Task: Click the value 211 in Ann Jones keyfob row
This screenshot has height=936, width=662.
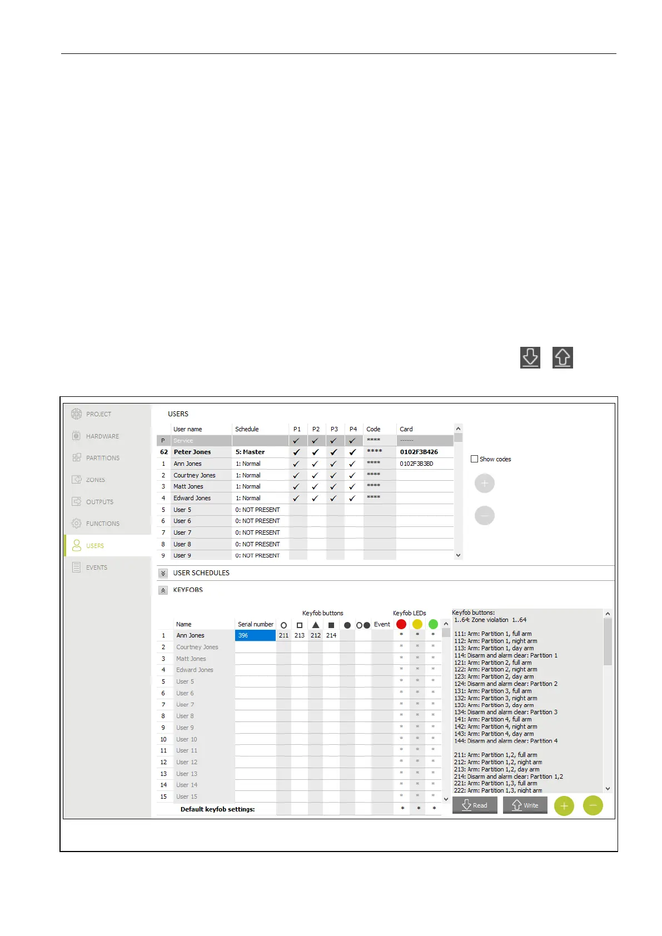Action: click(x=283, y=635)
